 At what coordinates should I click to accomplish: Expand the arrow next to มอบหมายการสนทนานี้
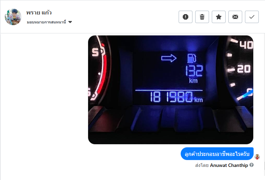pyautogui.click(x=70, y=22)
